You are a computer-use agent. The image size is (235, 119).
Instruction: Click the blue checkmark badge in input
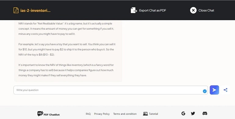click(205, 91)
